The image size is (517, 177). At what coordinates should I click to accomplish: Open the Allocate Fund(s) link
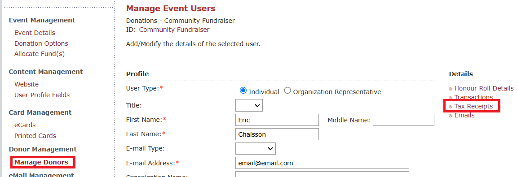tap(40, 54)
